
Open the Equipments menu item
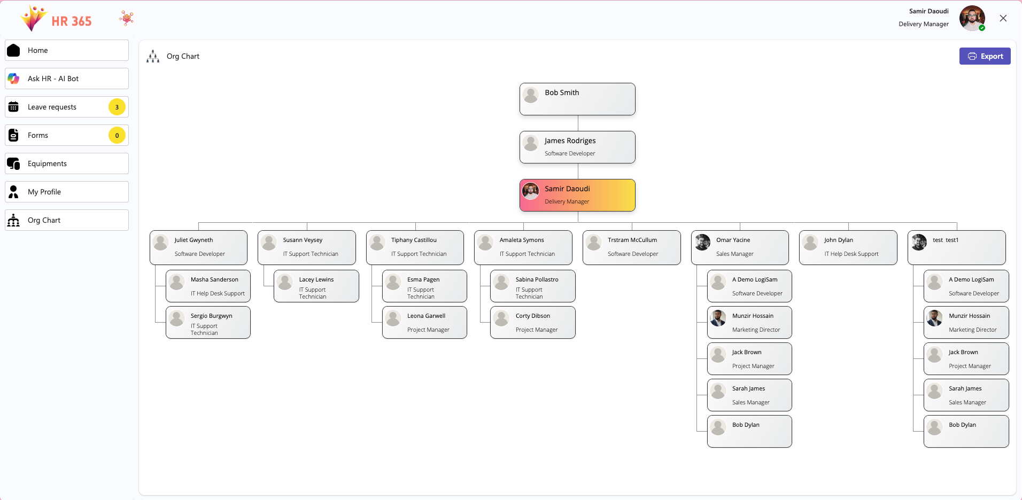(48, 163)
